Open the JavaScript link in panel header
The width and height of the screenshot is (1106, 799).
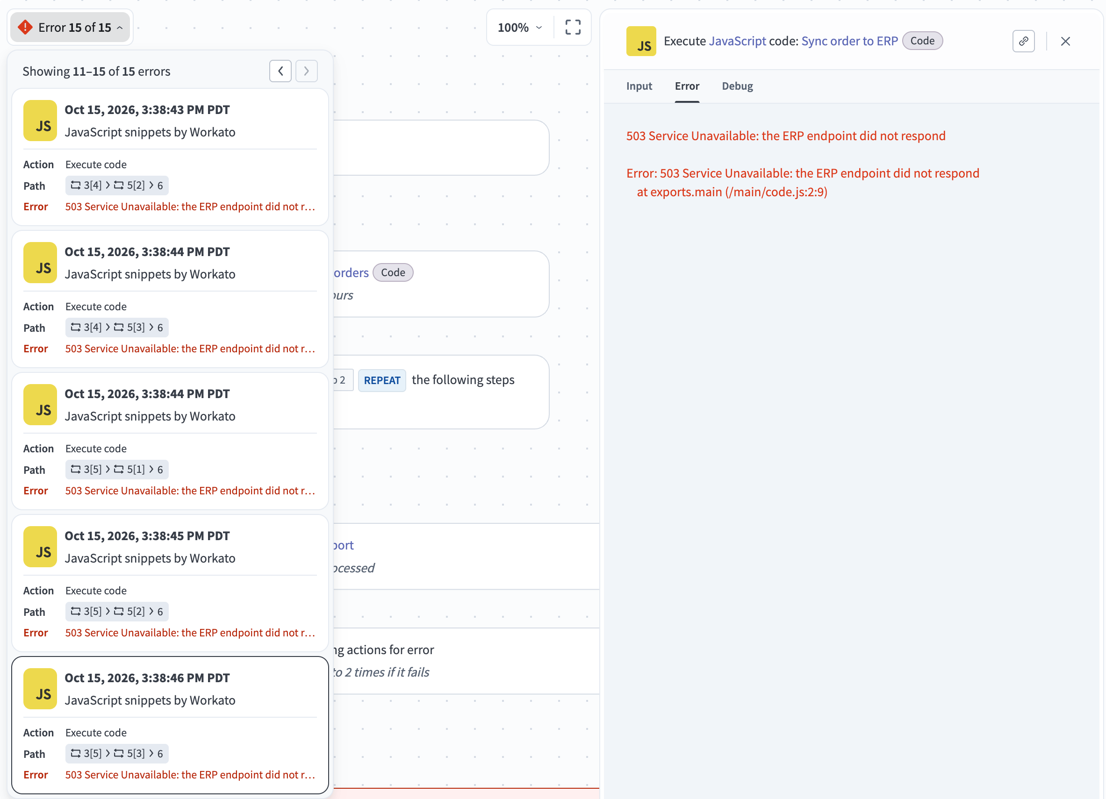(737, 41)
